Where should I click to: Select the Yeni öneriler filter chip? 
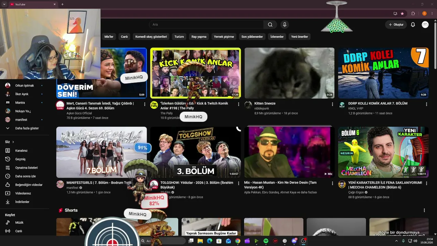[299, 37]
